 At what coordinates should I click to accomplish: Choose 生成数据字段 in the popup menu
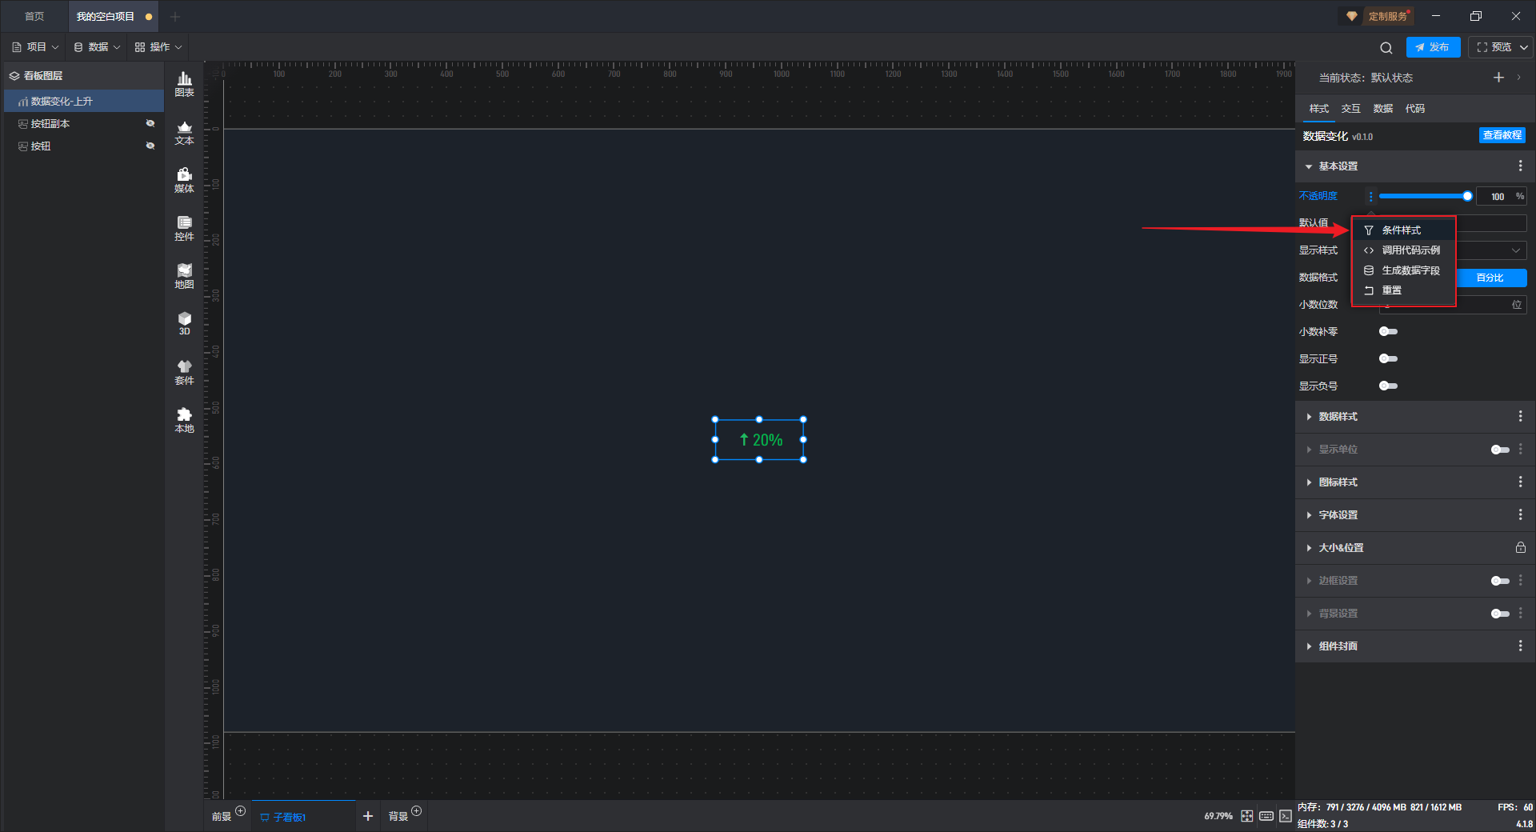1403,270
